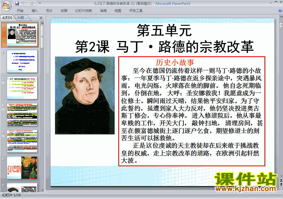Click status bar text 幻灯片 1/30
This screenshot has width=283, height=199.
click(12, 195)
